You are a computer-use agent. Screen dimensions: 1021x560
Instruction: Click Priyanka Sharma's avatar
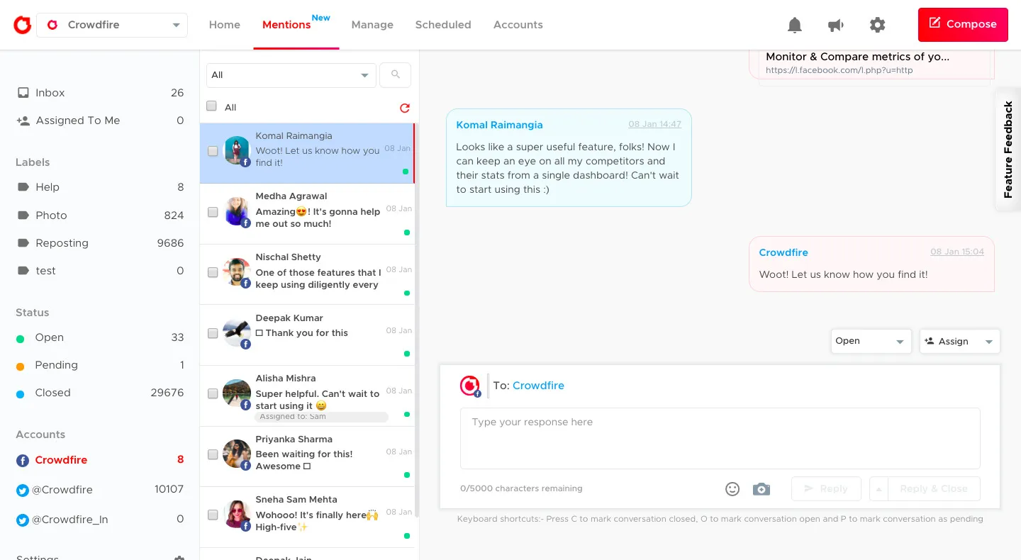point(237,454)
